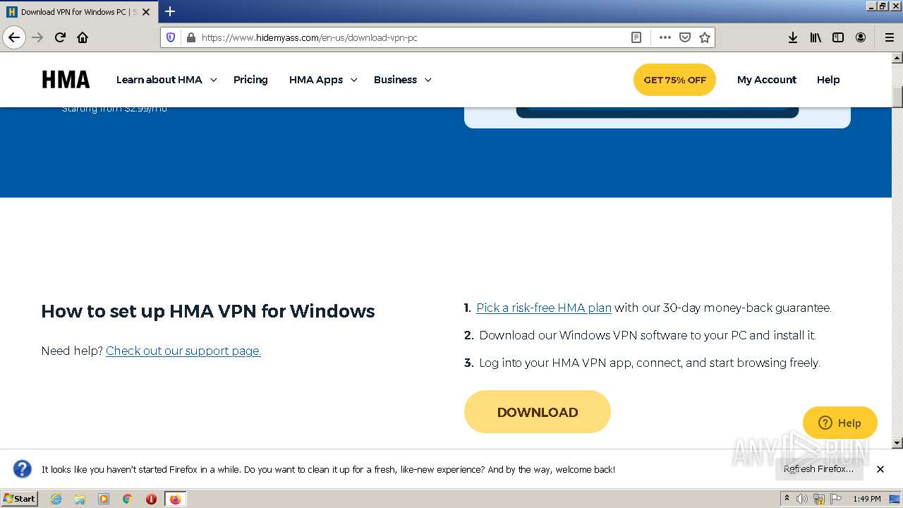Go back to the previous page
This screenshot has width=903, height=508.
click(x=14, y=37)
